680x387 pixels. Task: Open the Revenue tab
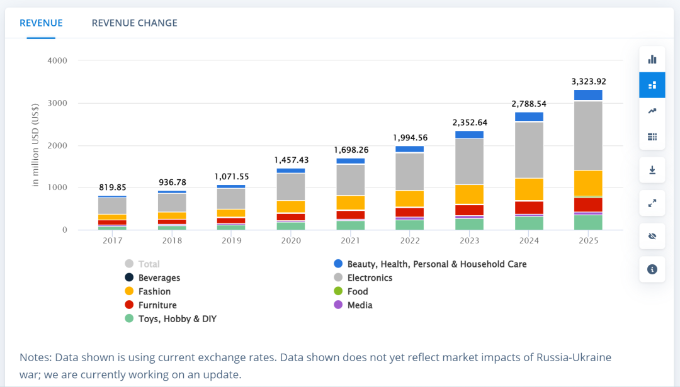click(41, 23)
